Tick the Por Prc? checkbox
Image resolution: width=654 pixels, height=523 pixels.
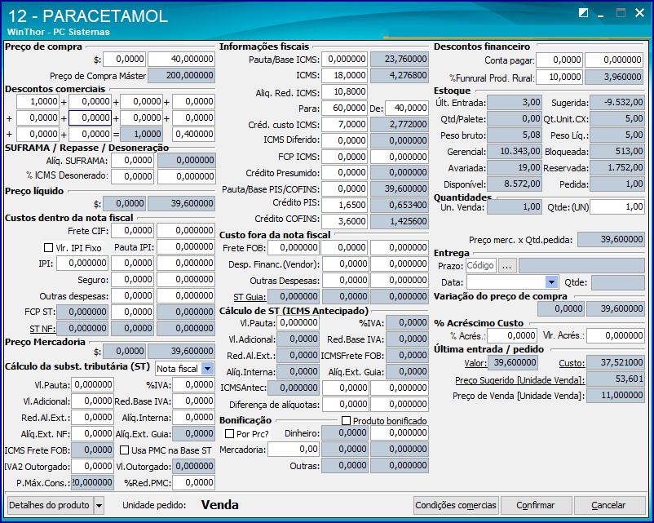[x=229, y=434]
